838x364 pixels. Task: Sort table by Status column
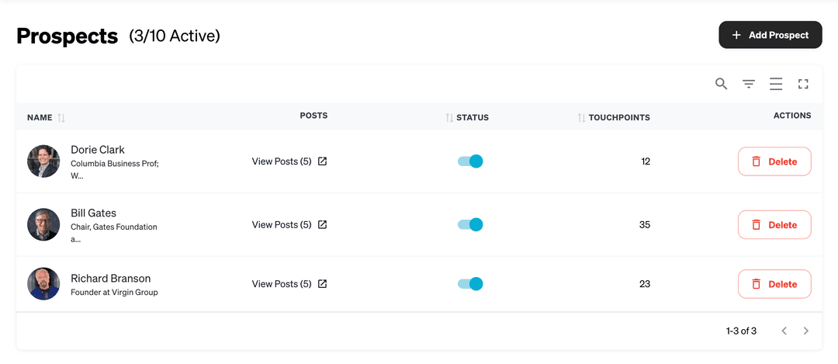click(449, 118)
